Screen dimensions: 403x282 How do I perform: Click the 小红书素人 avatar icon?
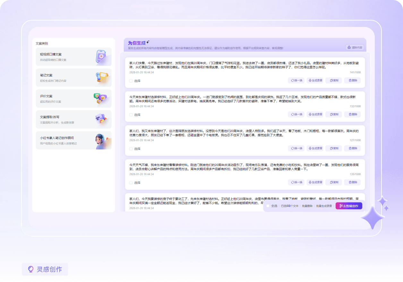tap(101, 140)
